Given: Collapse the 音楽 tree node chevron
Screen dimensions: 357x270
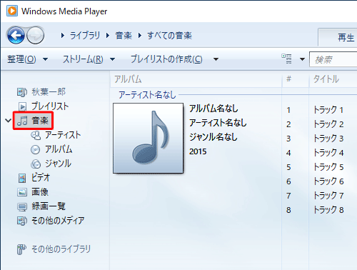Looking at the screenshot, I should pos(9,121).
